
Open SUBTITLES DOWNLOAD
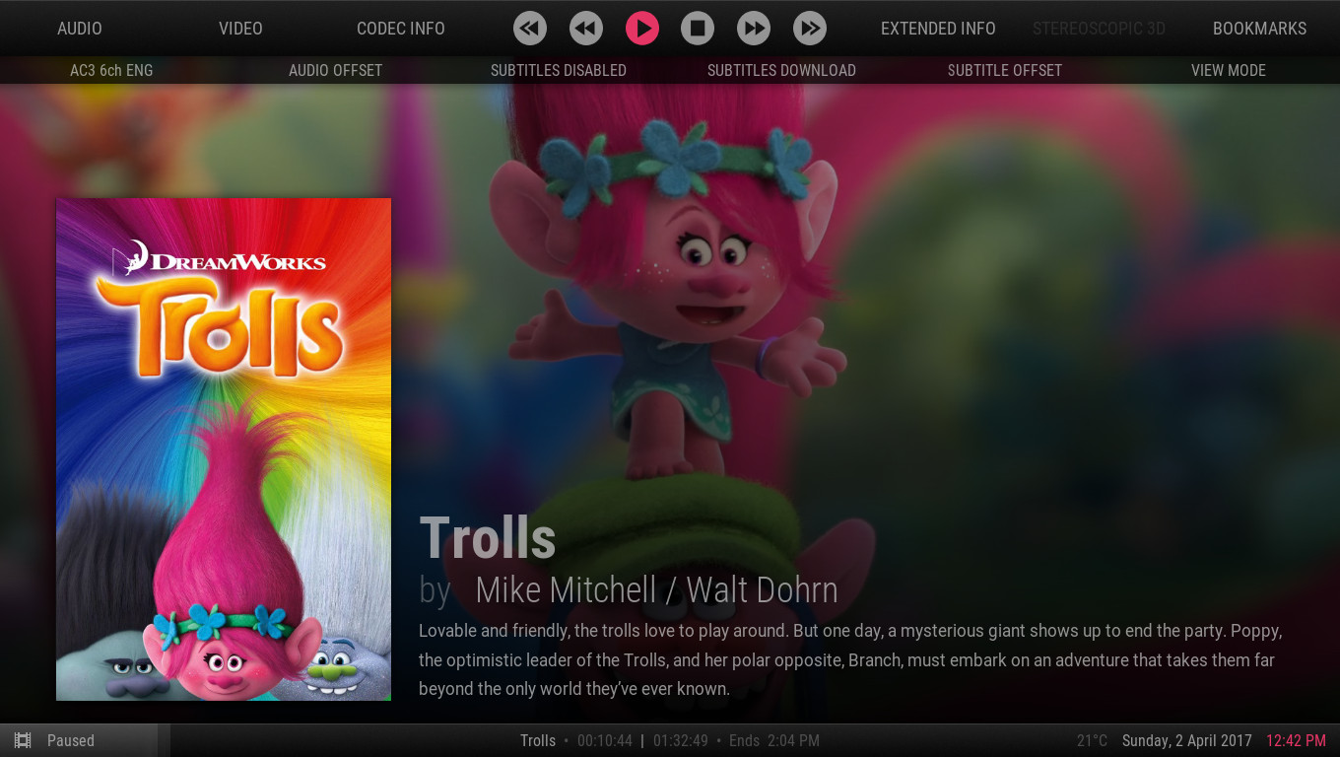click(x=781, y=70)
